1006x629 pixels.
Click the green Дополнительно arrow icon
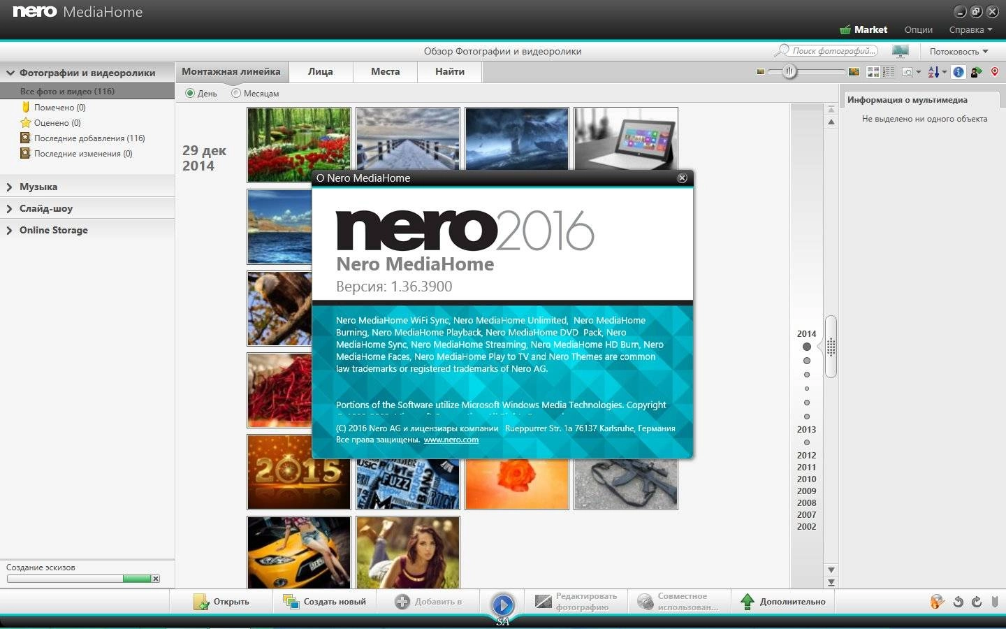pyautogui.click(x=748, y=601)
